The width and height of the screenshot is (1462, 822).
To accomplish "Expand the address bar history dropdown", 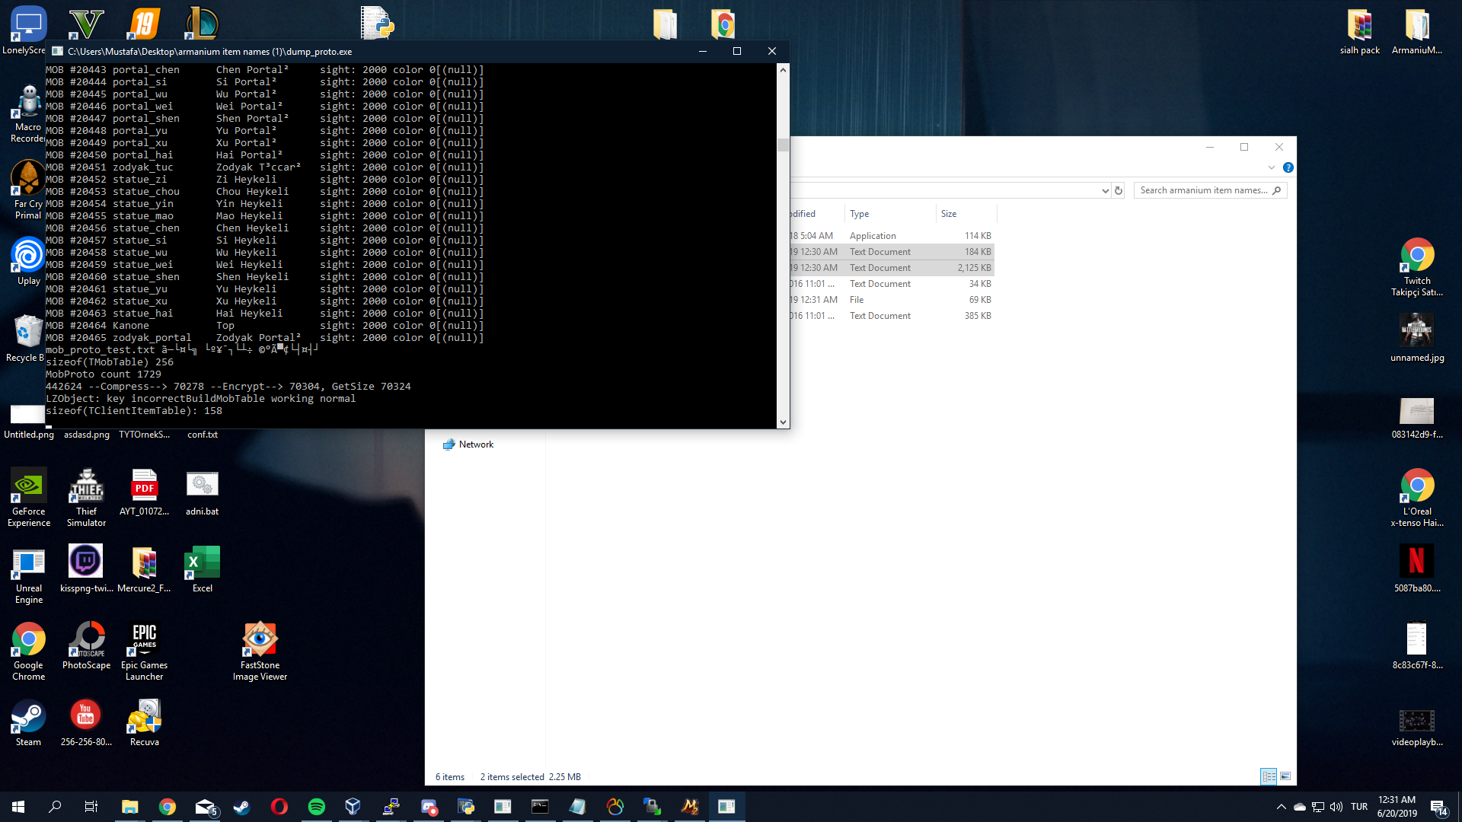I will click(x=1105, y=191).
